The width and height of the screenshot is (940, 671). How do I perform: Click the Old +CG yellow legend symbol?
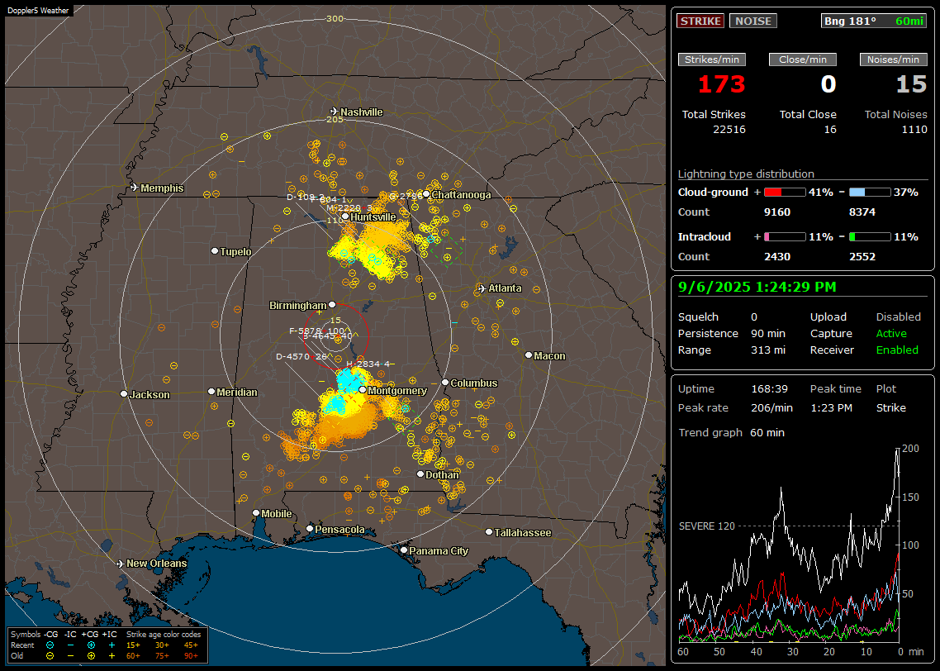91,656
